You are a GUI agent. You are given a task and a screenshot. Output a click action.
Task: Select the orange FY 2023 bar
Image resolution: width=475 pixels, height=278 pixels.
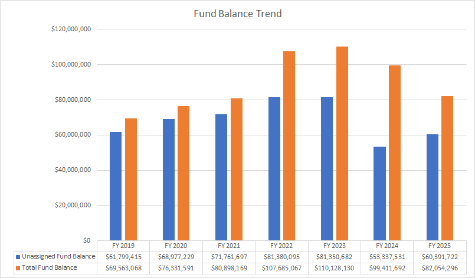pyautogui.click(x=342, y=143)
